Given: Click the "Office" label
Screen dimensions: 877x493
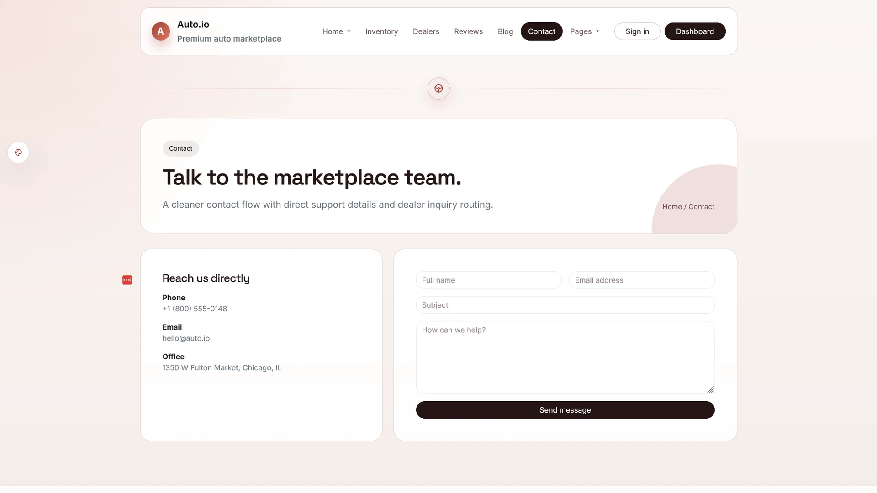Looking at the screenshot, I should pos(173,357).
